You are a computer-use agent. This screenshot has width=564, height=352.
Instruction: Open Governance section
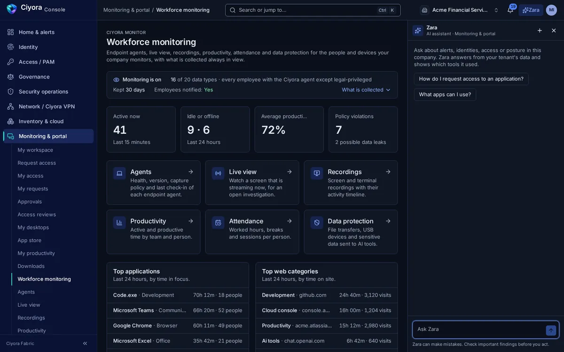[x=48, y=77]
